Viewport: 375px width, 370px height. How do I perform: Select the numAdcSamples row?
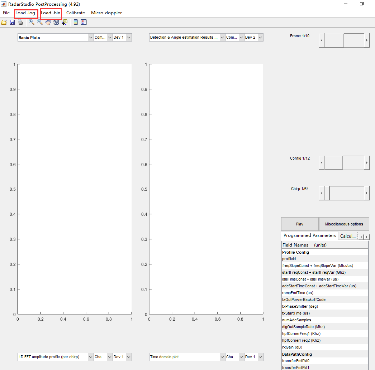325,320
